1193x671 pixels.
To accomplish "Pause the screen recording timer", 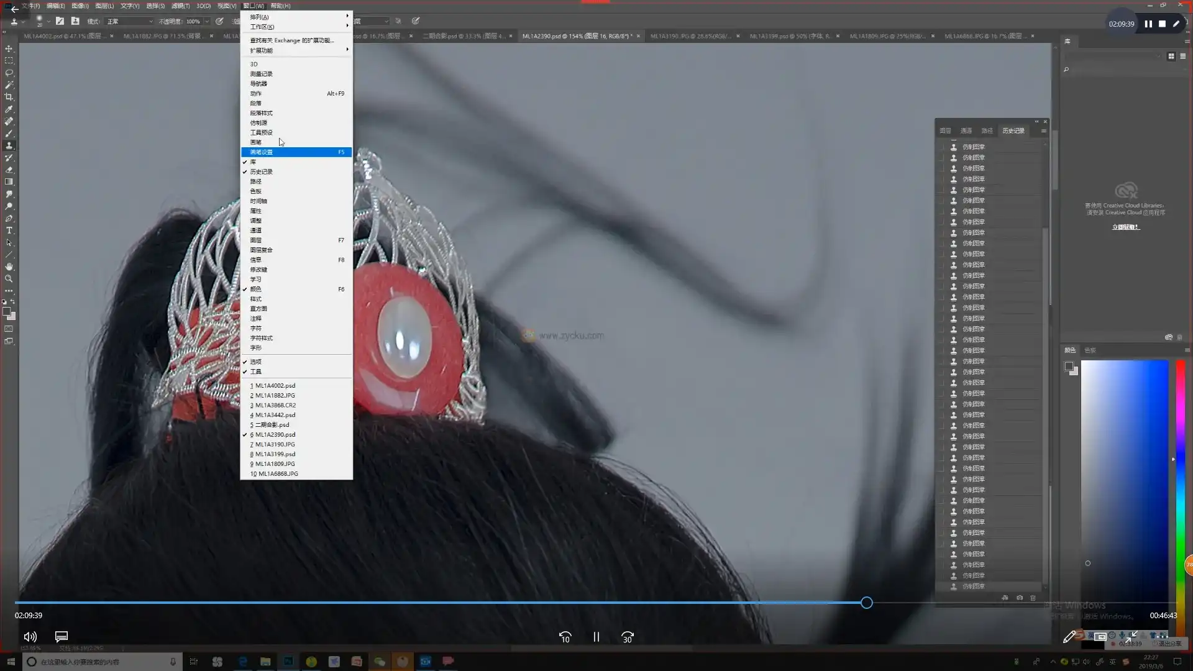I will coord(1148,24).
